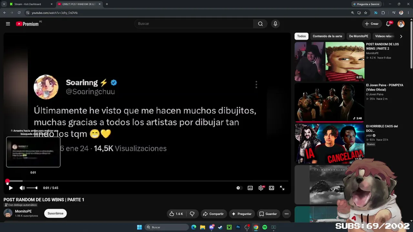Like the video with 1.6 K likes
This screenshot has width=413, height=232.
[176, 214]
